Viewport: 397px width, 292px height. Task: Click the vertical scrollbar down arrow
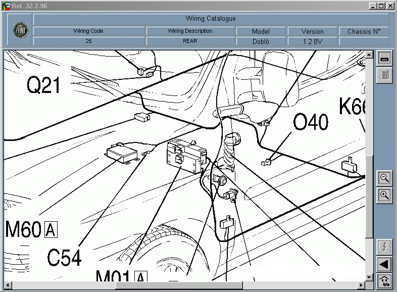369,277
